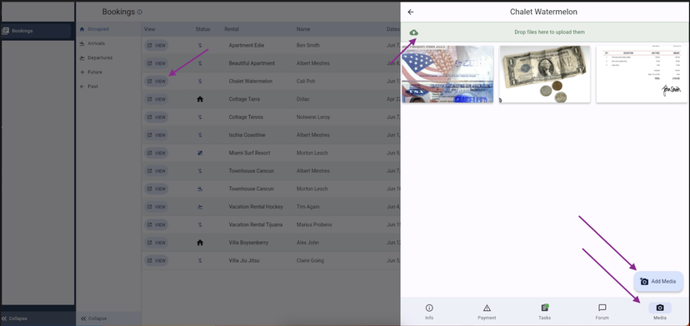690x326 pixels.
Task: Click the drop files upload area
Action: pyautogui.click(x=545, y=32)
